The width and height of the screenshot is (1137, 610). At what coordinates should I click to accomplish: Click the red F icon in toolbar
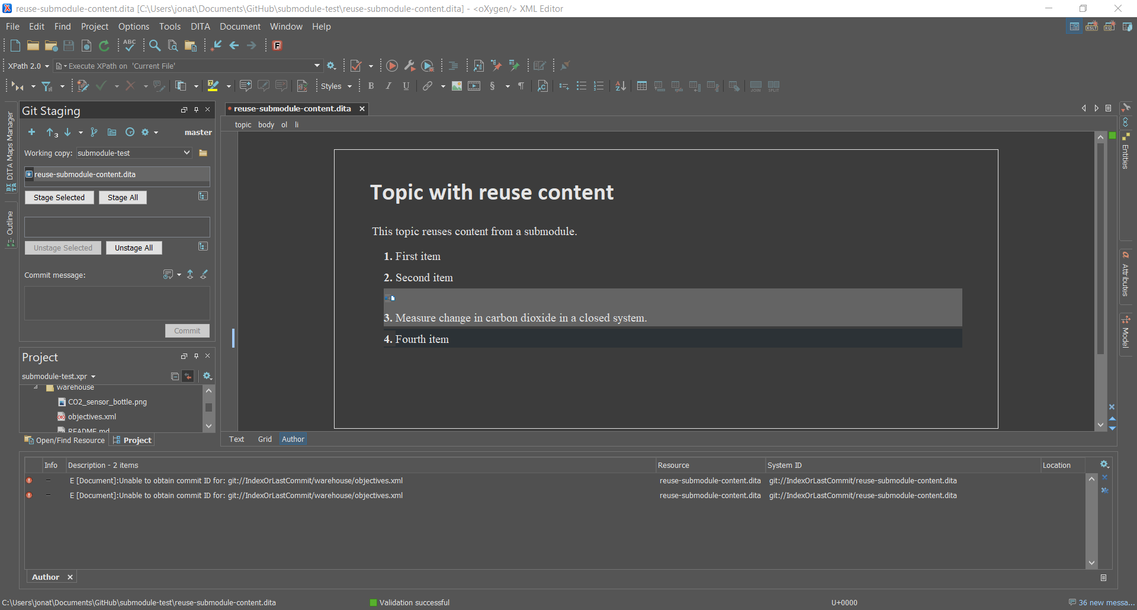tap(277, 46)
